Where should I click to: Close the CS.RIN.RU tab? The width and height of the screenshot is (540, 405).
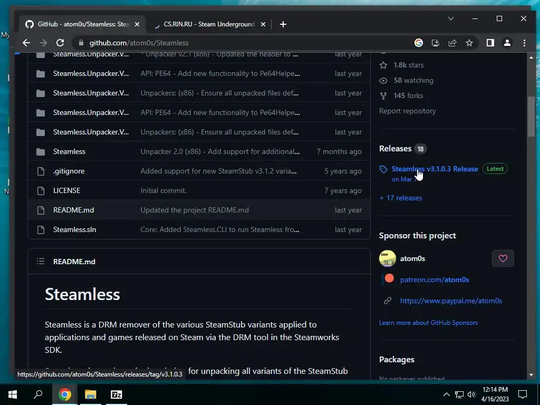[x=263, y=24]
